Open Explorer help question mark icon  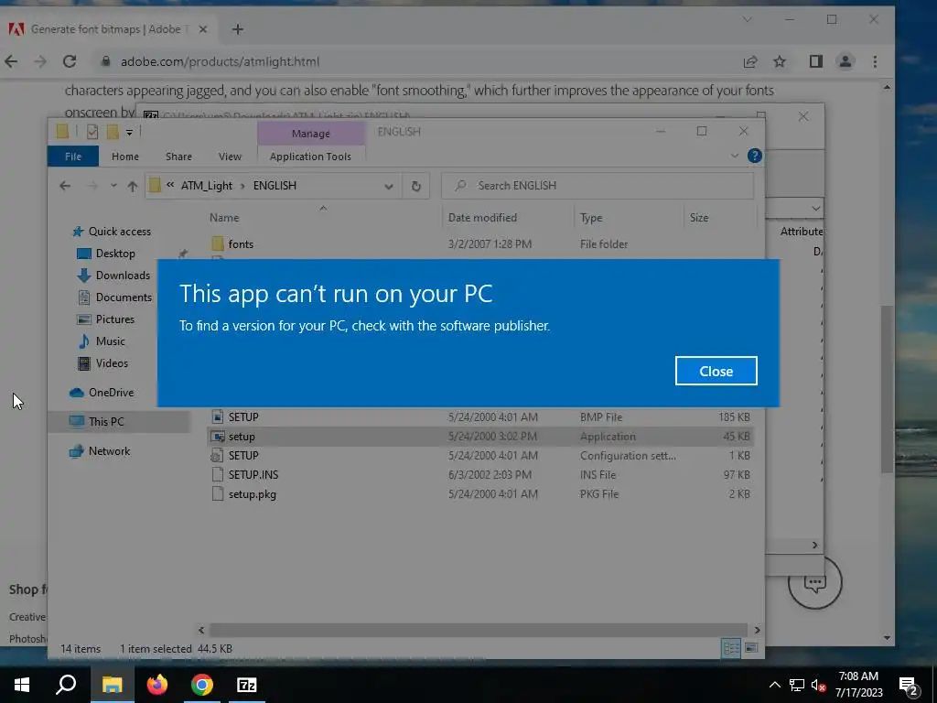coord(755,156)
